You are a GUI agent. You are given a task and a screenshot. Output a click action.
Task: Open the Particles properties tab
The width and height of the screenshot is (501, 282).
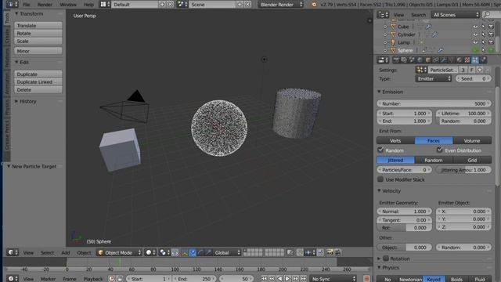pos(475,60)
